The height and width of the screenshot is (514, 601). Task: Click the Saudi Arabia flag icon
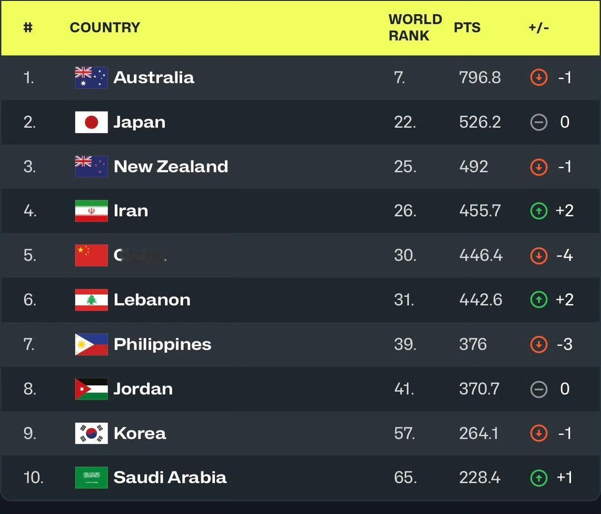tap(91, 477)
